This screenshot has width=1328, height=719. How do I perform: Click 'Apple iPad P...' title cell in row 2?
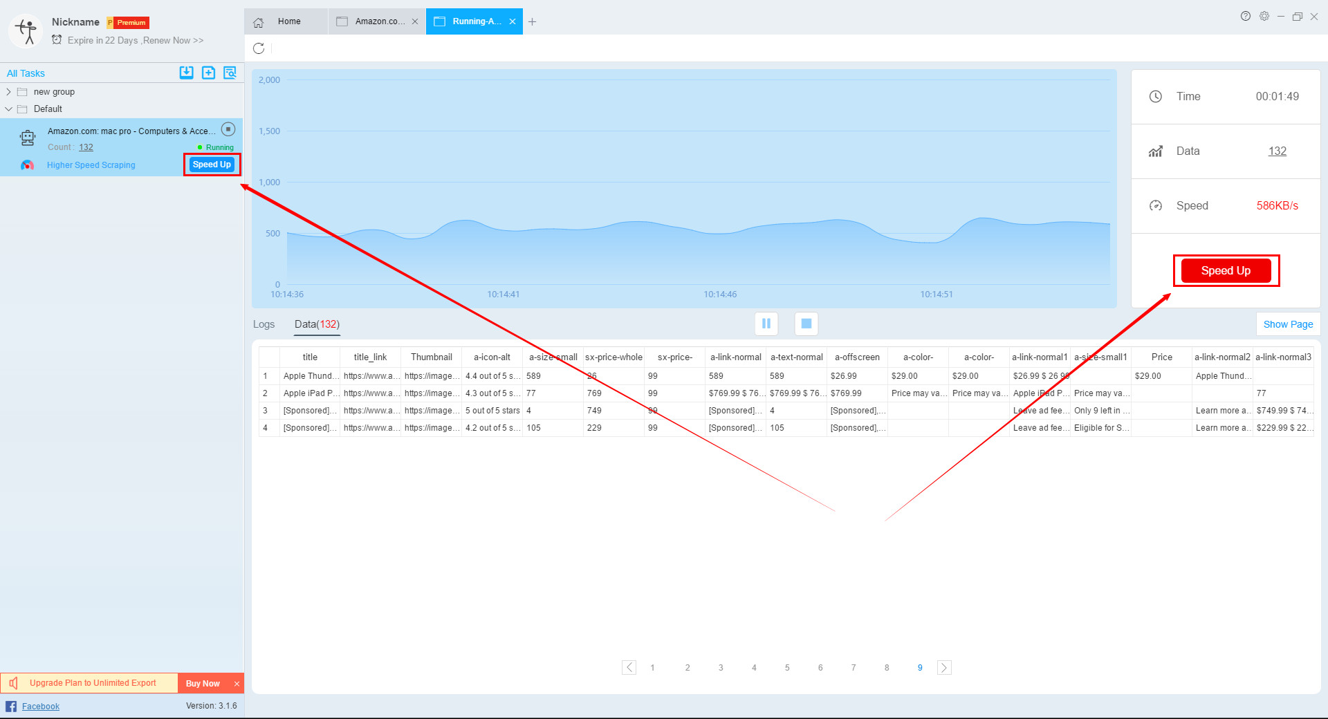tap(311, 393)
